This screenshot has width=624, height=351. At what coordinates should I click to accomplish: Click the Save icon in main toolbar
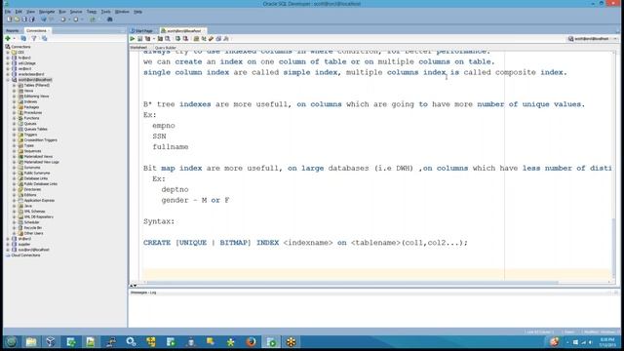tap(24, 19)
